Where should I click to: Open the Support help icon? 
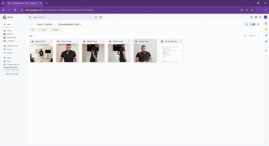point(251,17)
